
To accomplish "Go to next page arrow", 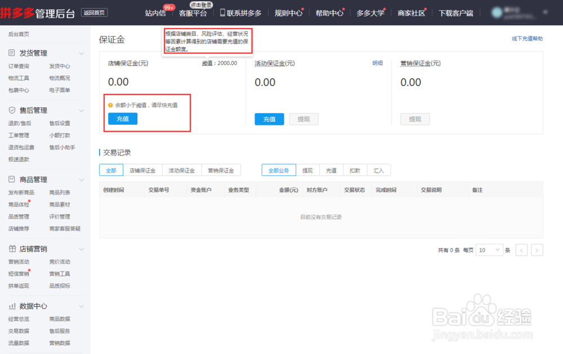I will click(x=537, y=250).
